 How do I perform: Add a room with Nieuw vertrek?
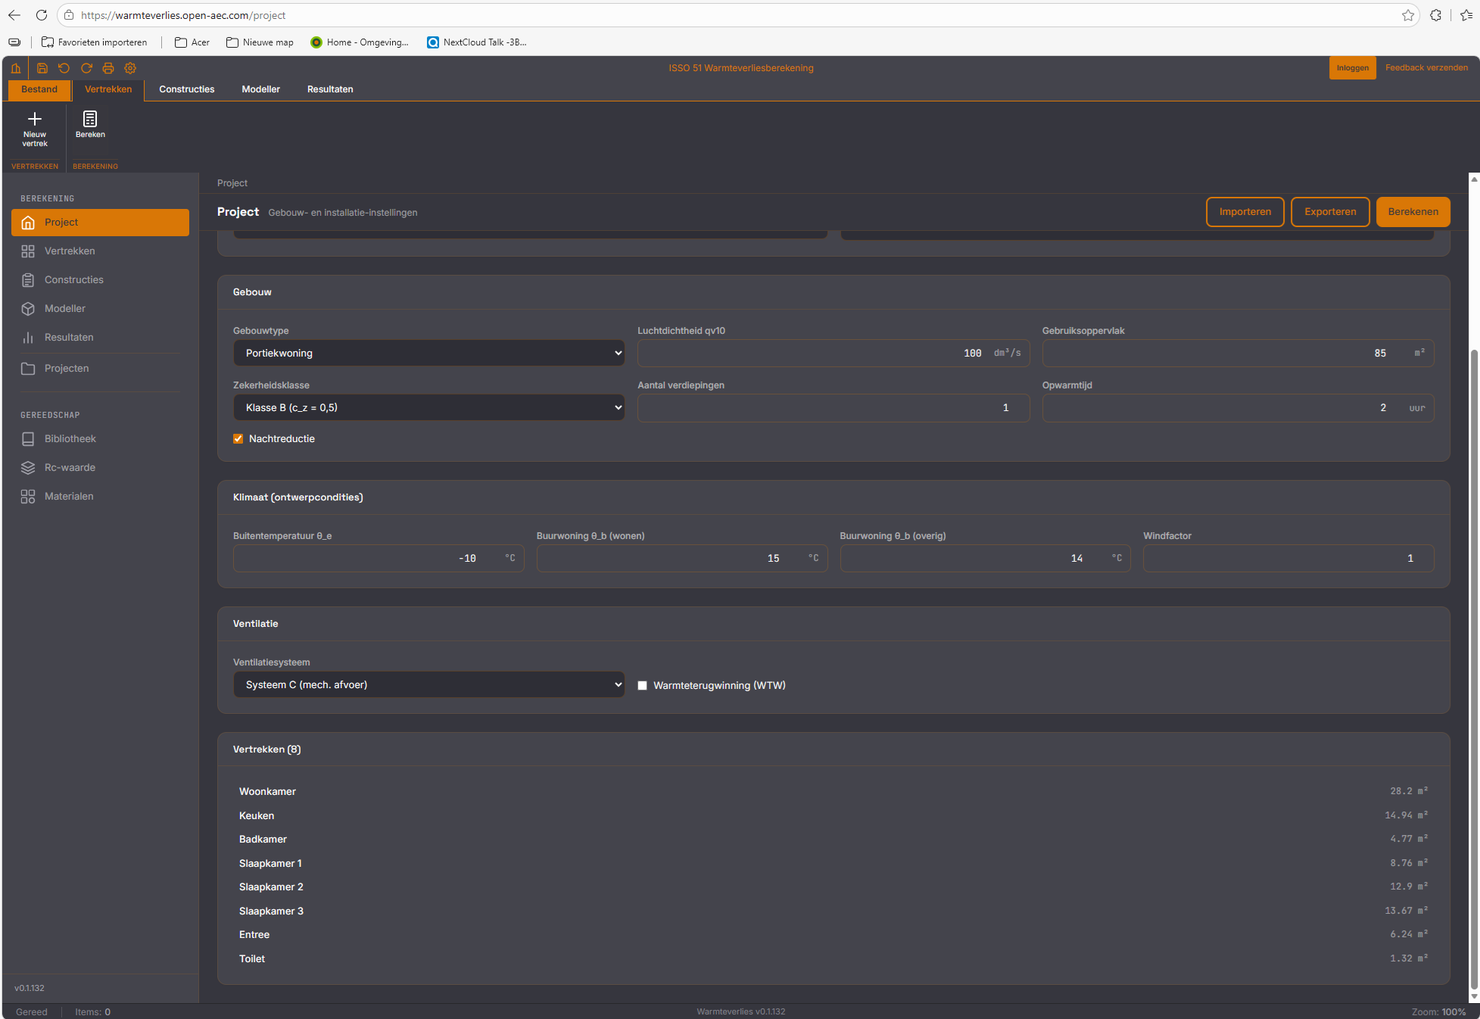[x=35, y=128]
